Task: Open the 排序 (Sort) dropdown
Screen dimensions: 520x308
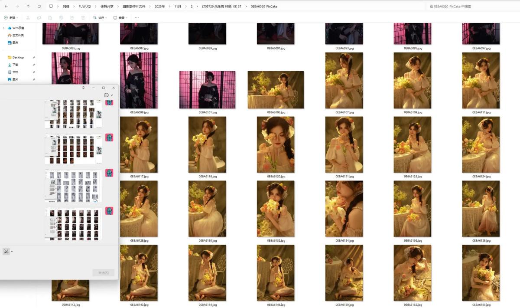Action: click(x=100, y=18)
